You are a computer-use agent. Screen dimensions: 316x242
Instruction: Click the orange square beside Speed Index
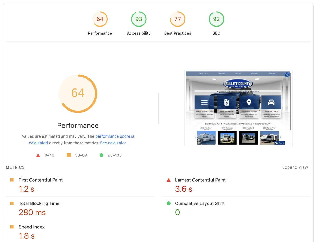(12, 227)
